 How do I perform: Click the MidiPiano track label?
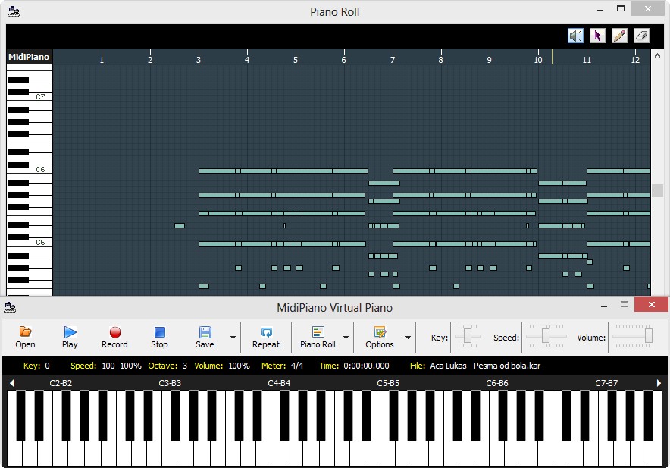click(x=29, y=57)
